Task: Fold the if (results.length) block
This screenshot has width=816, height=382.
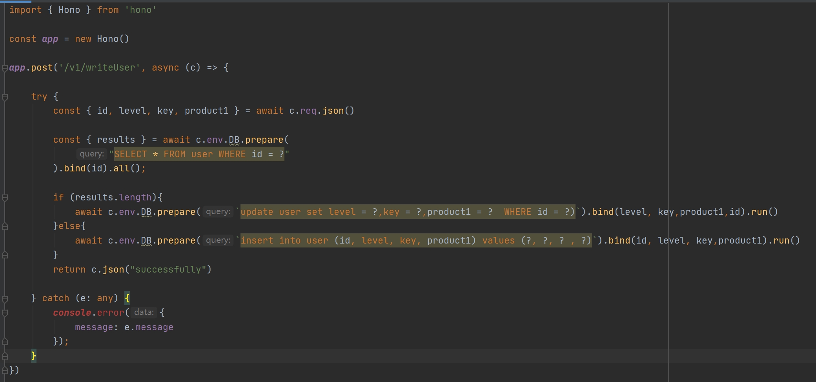Action: [x=5, y=198]
